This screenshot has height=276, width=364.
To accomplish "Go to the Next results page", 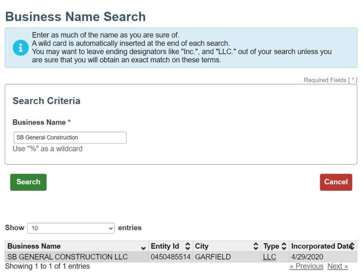I will (337, 266).
